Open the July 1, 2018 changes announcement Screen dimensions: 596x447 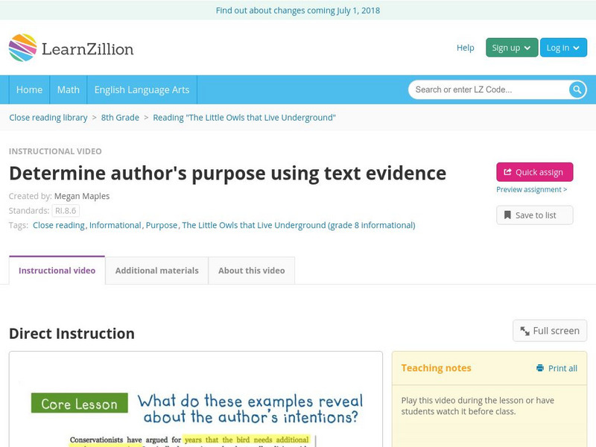[298, 10]
